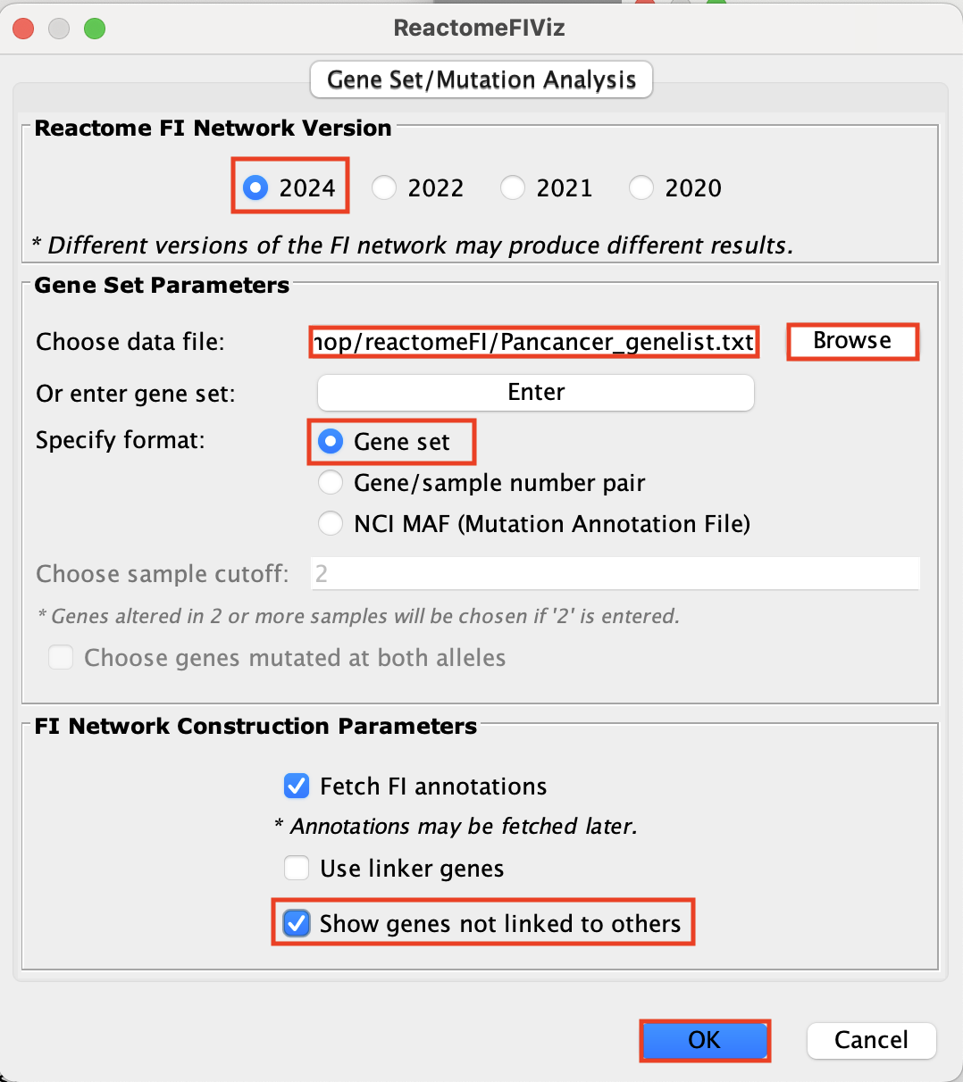
Task: Cancel the ReactomeFIViz dialog
Action: [871, 1040]
